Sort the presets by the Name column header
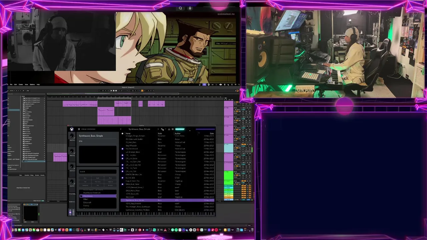This screenshot has width=427, height=240. 128,133
